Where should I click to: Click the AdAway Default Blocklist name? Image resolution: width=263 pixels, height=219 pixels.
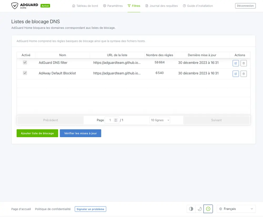[57, 73]
